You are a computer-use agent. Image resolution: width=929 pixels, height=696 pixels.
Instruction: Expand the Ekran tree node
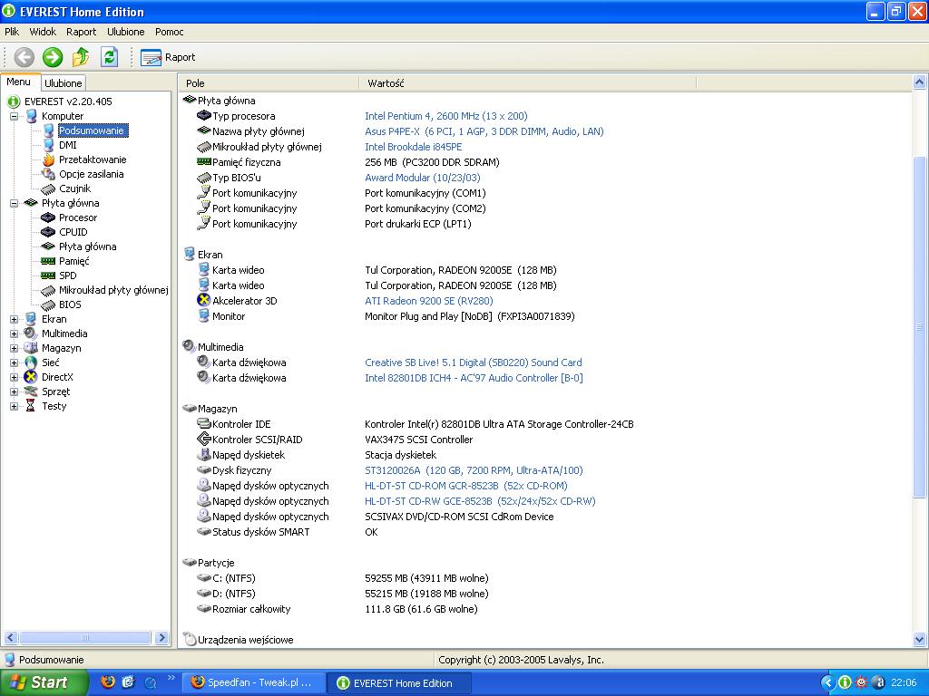tap(15, 319)
